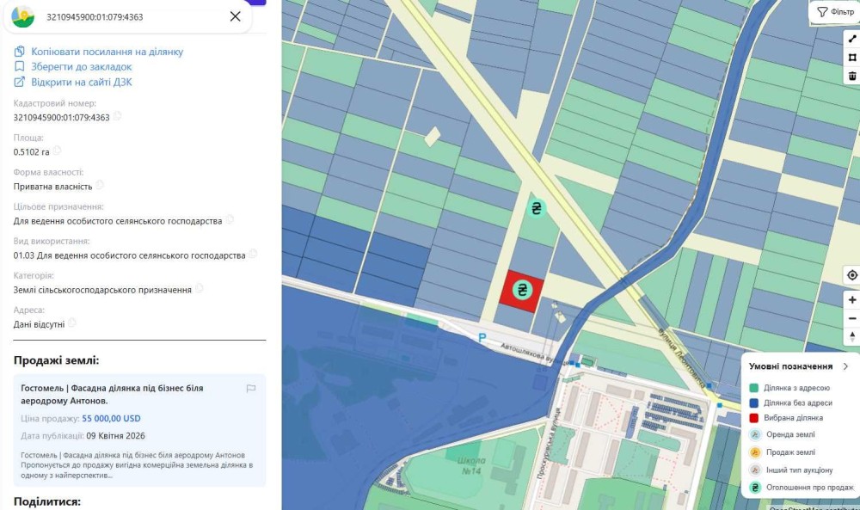
Task: Select the area selection tool on map
Action: click(851, 57)
